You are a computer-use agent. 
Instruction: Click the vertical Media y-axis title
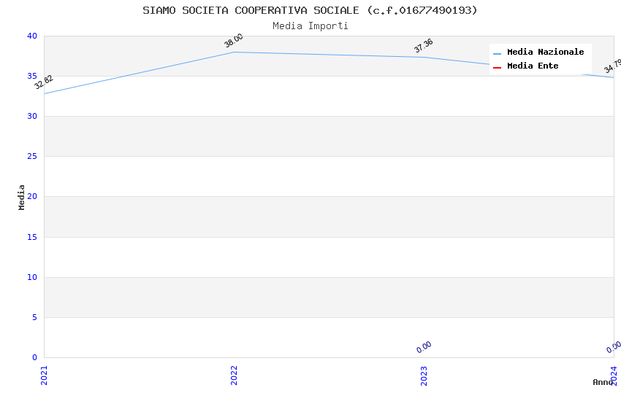click(22, 197)
